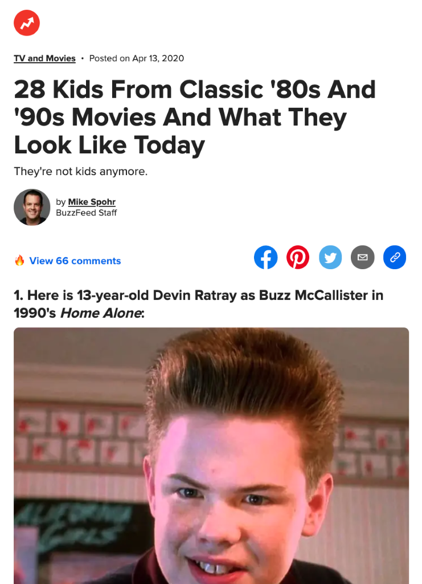Click the article headline text
The image size is (422, 584).
[x=195, y=117]
